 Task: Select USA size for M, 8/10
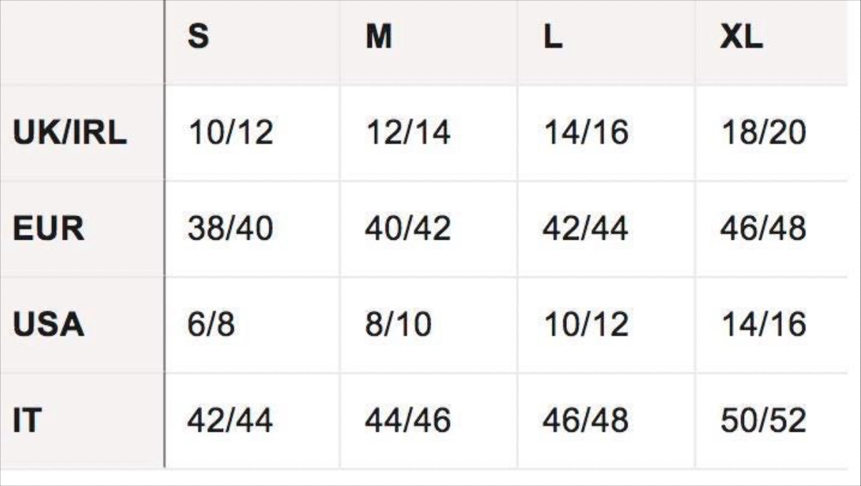point(398,325)
